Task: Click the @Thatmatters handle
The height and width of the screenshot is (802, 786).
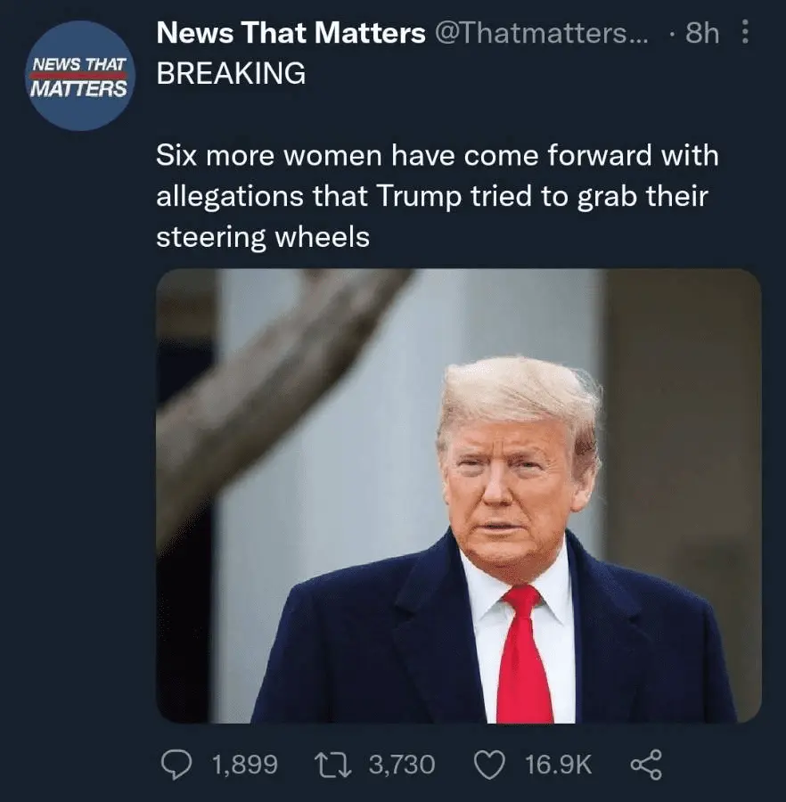Action: [544, 34]
